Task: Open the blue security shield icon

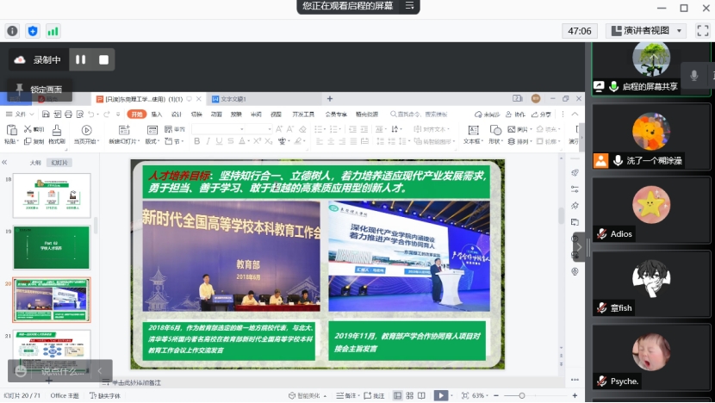Action: coord(33,31)
